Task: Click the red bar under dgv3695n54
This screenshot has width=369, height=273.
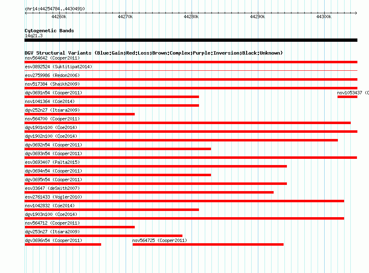Action: (x=155, y=184)
